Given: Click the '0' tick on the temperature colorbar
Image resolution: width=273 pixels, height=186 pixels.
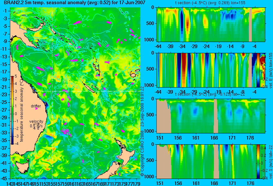Looking at the screenshot, I should (x=16, y=114).
